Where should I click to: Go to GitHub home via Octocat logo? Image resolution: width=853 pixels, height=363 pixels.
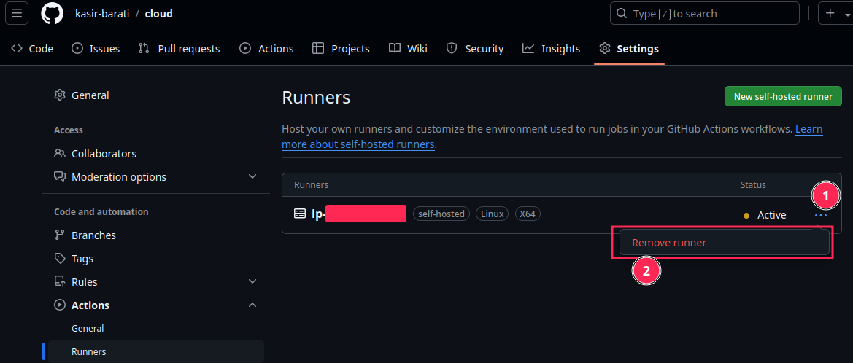coord(53,14)
